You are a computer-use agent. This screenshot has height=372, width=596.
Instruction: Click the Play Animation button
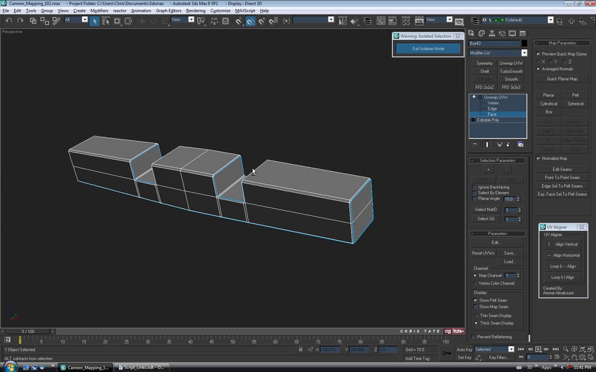[x=538, y=349]
